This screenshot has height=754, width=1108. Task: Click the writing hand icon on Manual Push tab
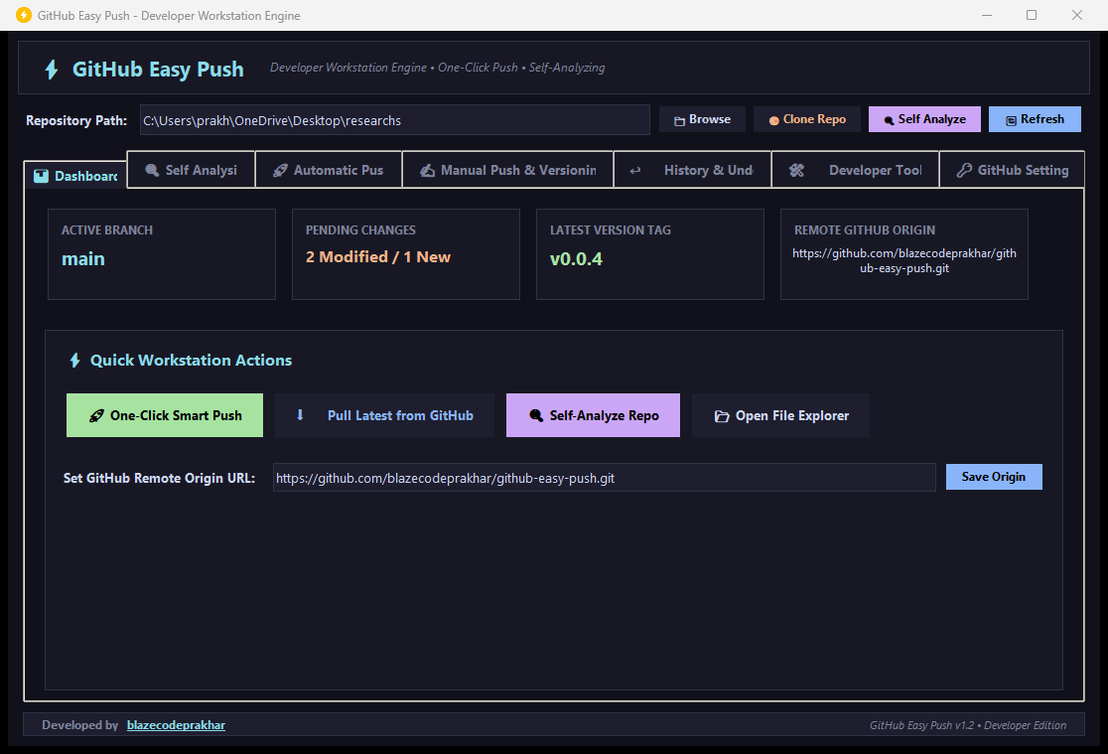click(428, 171)
